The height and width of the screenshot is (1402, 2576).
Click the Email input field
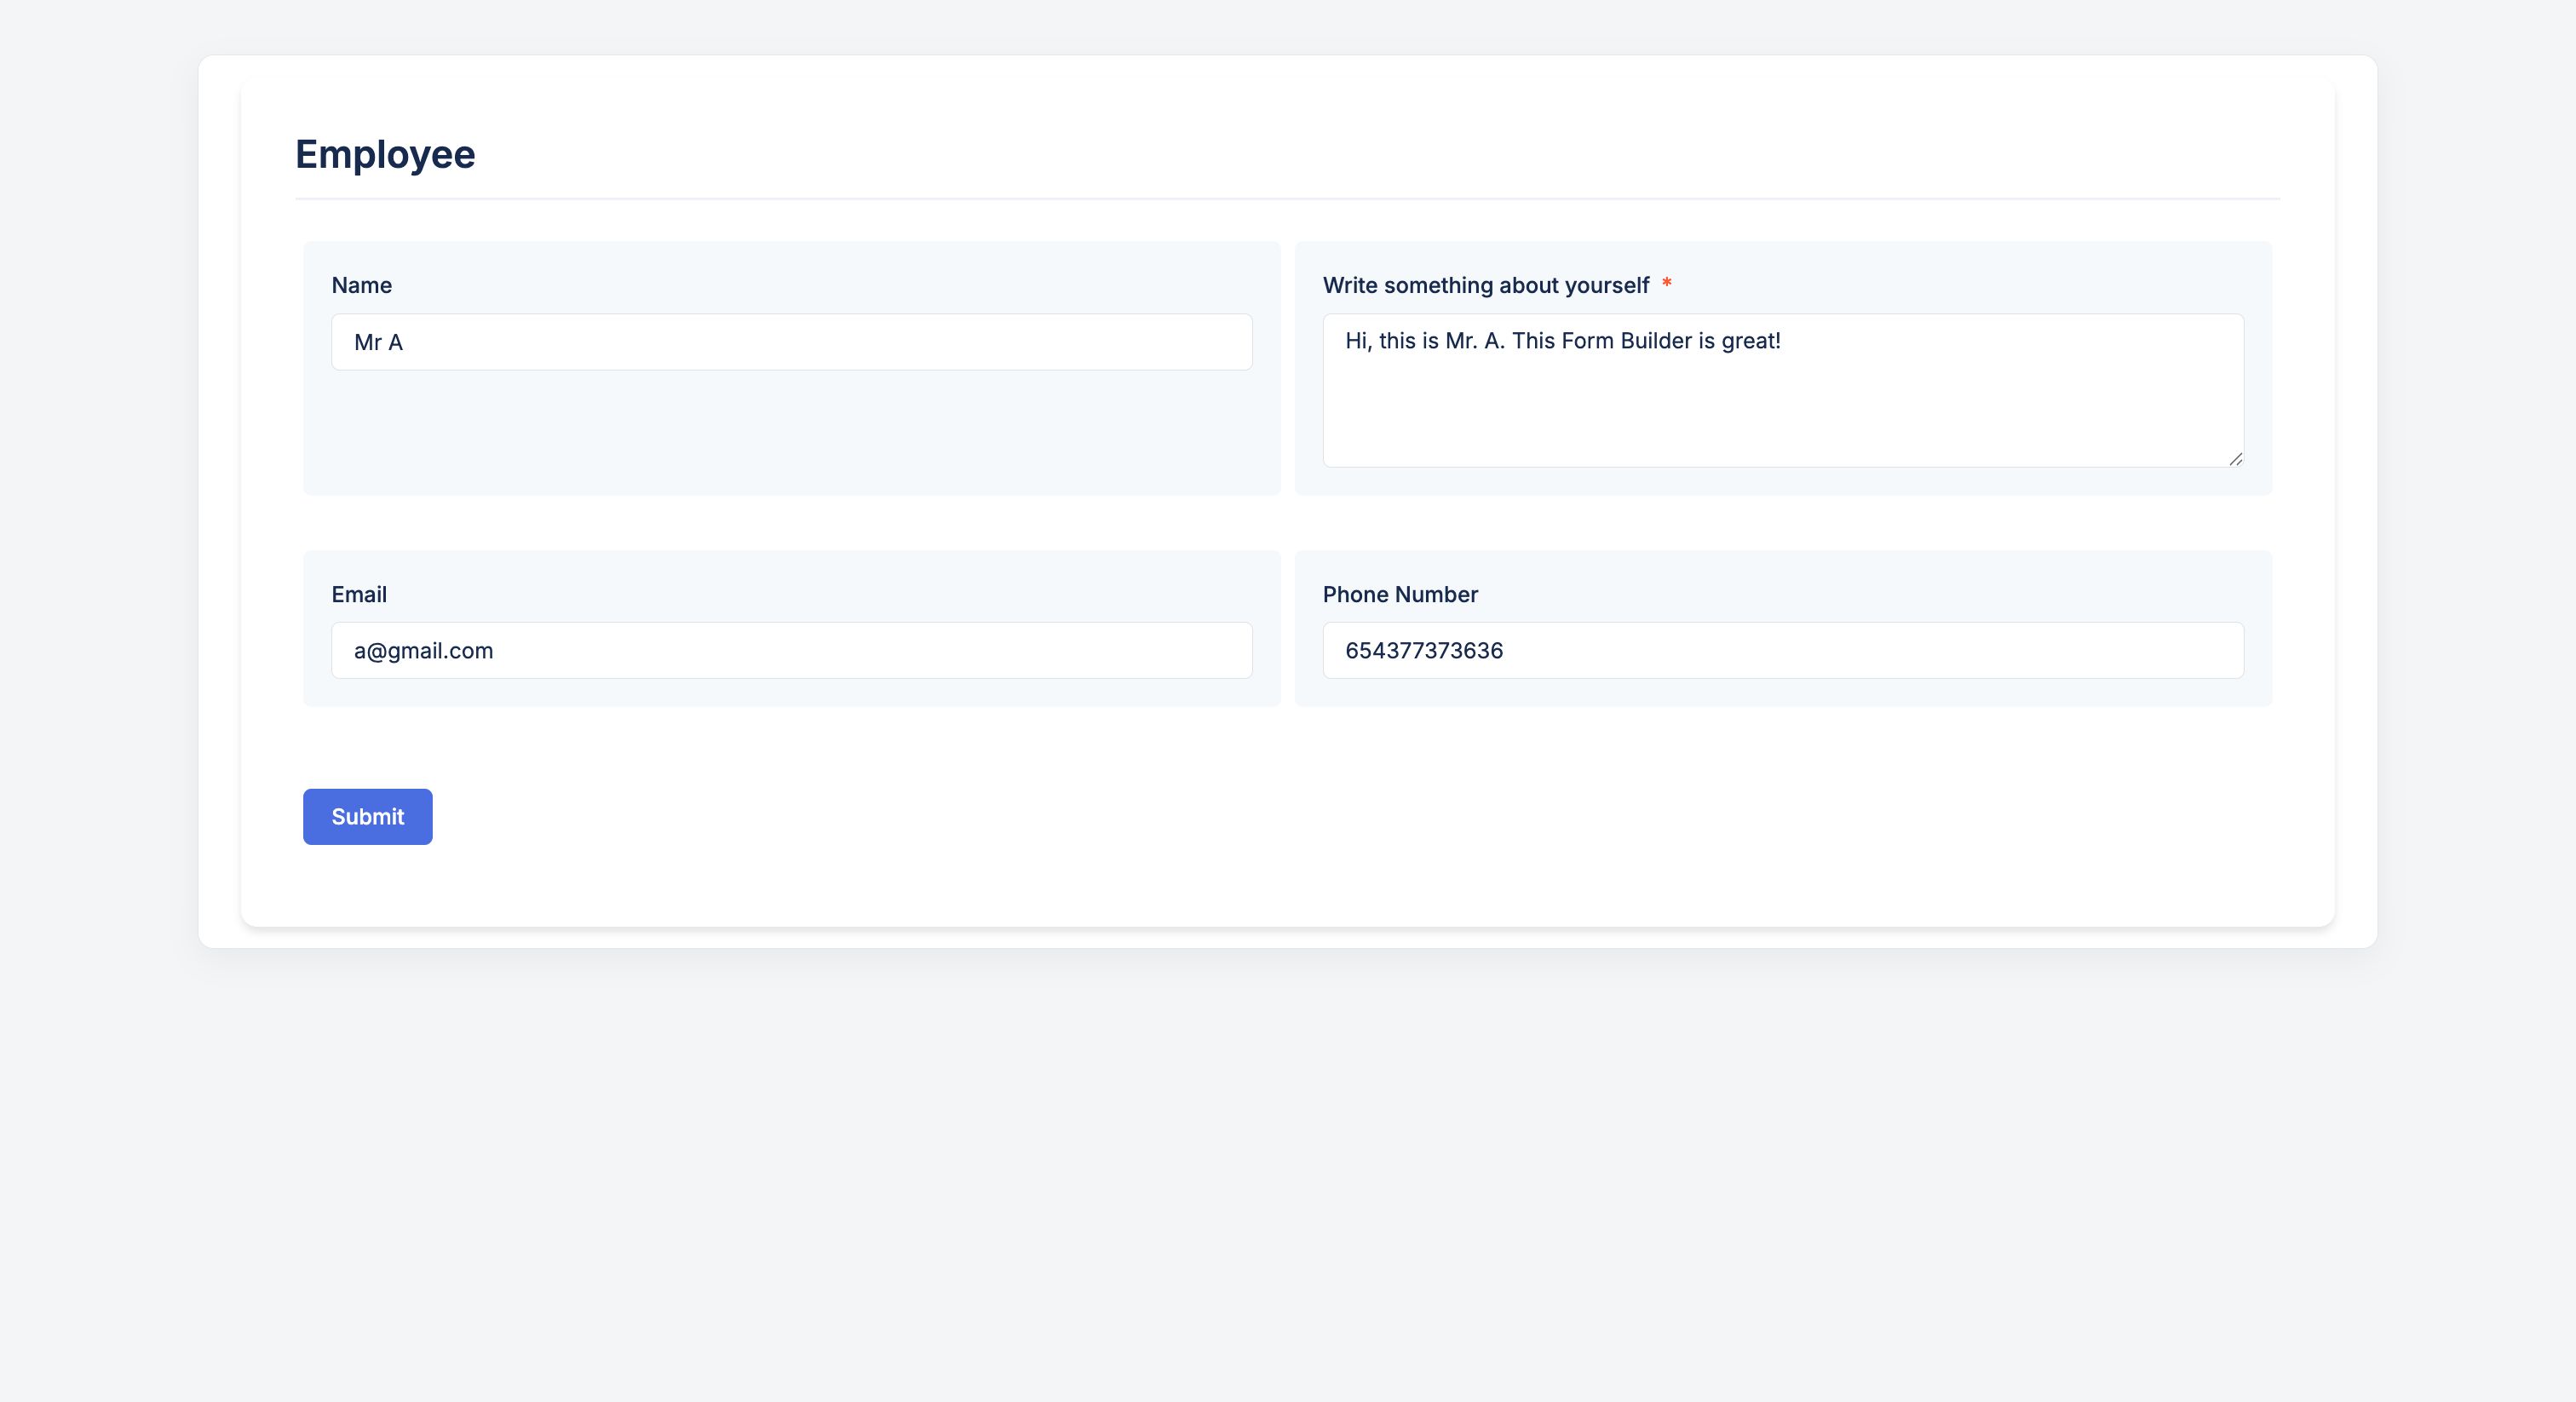791,651
